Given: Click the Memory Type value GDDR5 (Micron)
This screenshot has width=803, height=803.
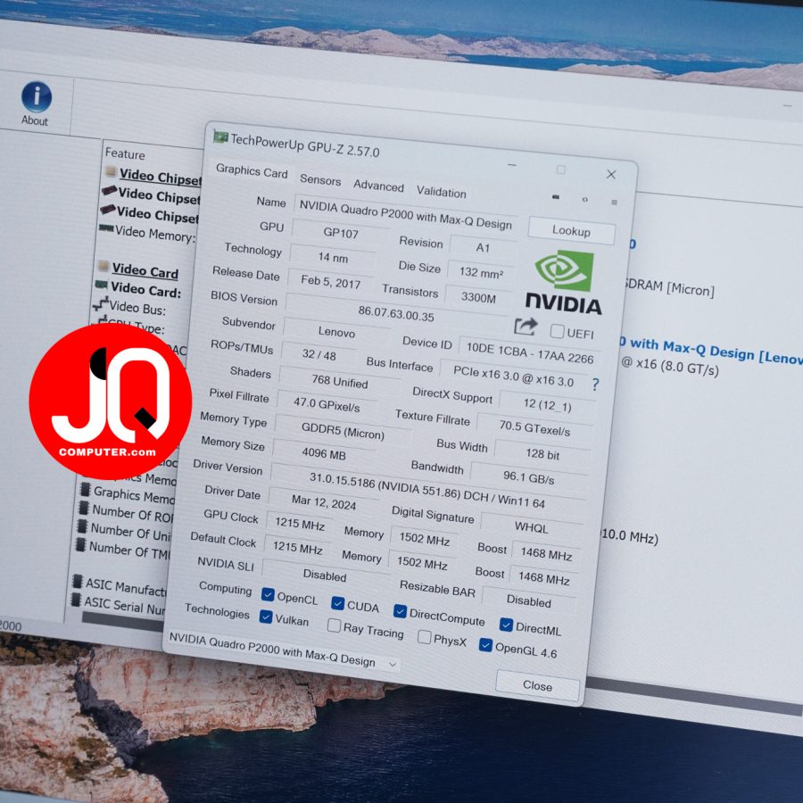Looking at the screenshot, I should 343,431.
